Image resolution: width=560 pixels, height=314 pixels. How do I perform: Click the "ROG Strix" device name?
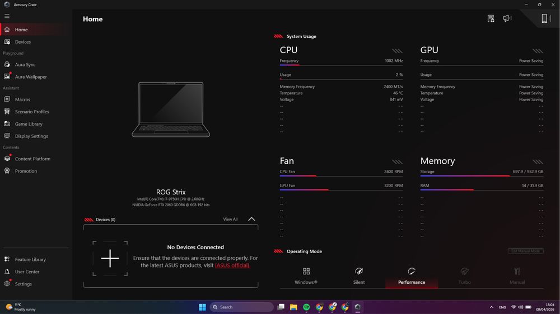pos(171,192)
